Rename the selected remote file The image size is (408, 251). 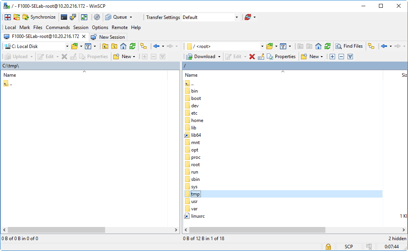point(261,57)
